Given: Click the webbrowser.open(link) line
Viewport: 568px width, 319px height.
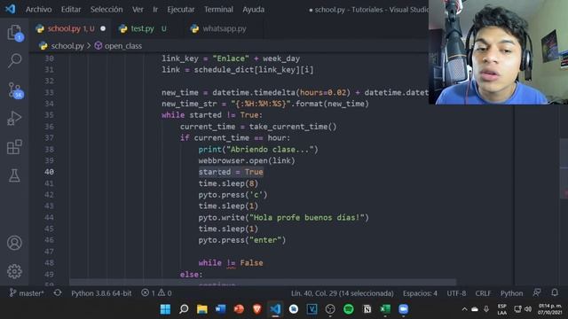Looking at the screenshot, I should [247, 160].
